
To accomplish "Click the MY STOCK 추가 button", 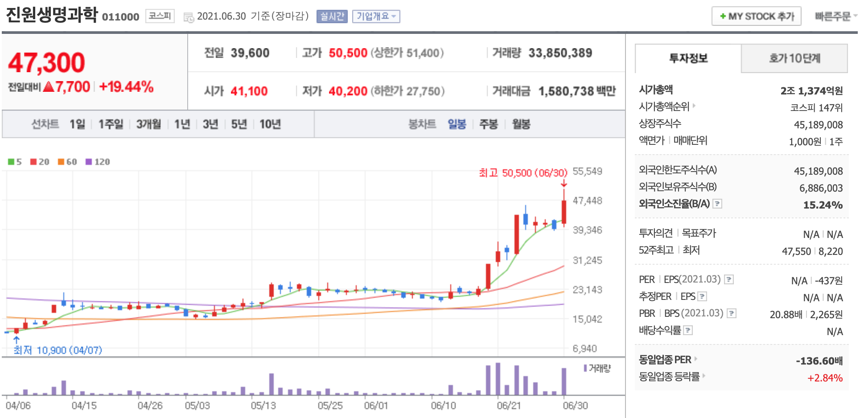I will pos(757,16).
